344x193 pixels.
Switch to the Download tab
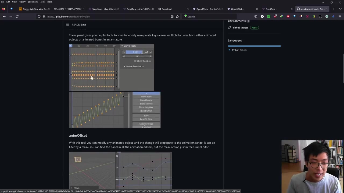[166, 9]
